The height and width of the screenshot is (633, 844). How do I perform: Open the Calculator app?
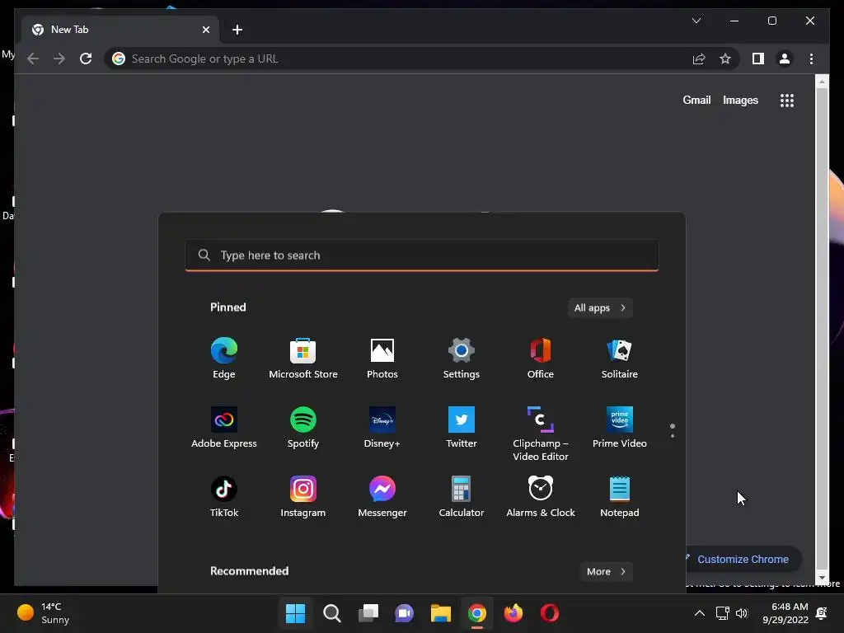pyautogui.click(x=462, y=497)
